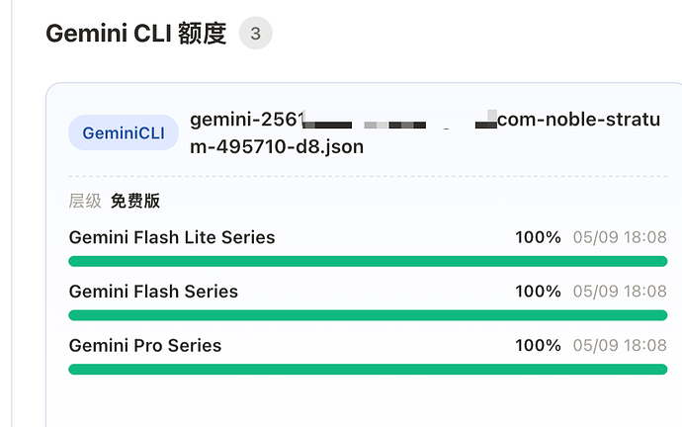Screen dimensions: 682x427
Task: Click the 免费版 tier value
Action: 135,201
